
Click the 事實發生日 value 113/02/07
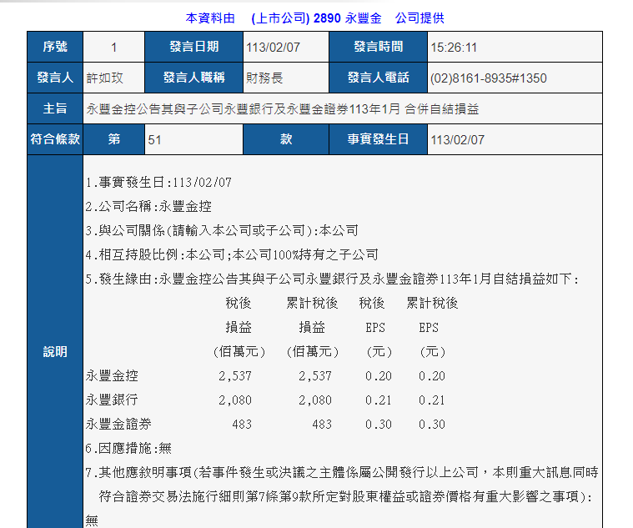pos(457,140)
